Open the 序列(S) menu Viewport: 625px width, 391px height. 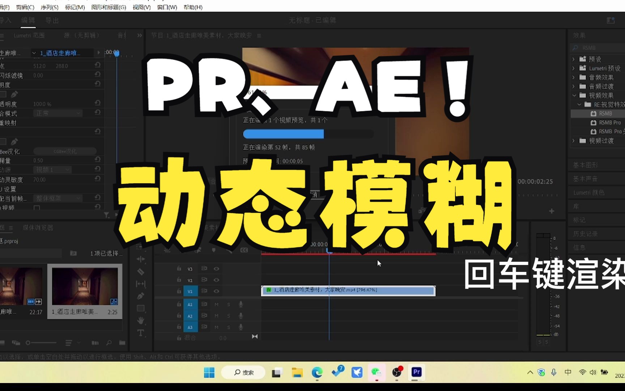[50, 7]
